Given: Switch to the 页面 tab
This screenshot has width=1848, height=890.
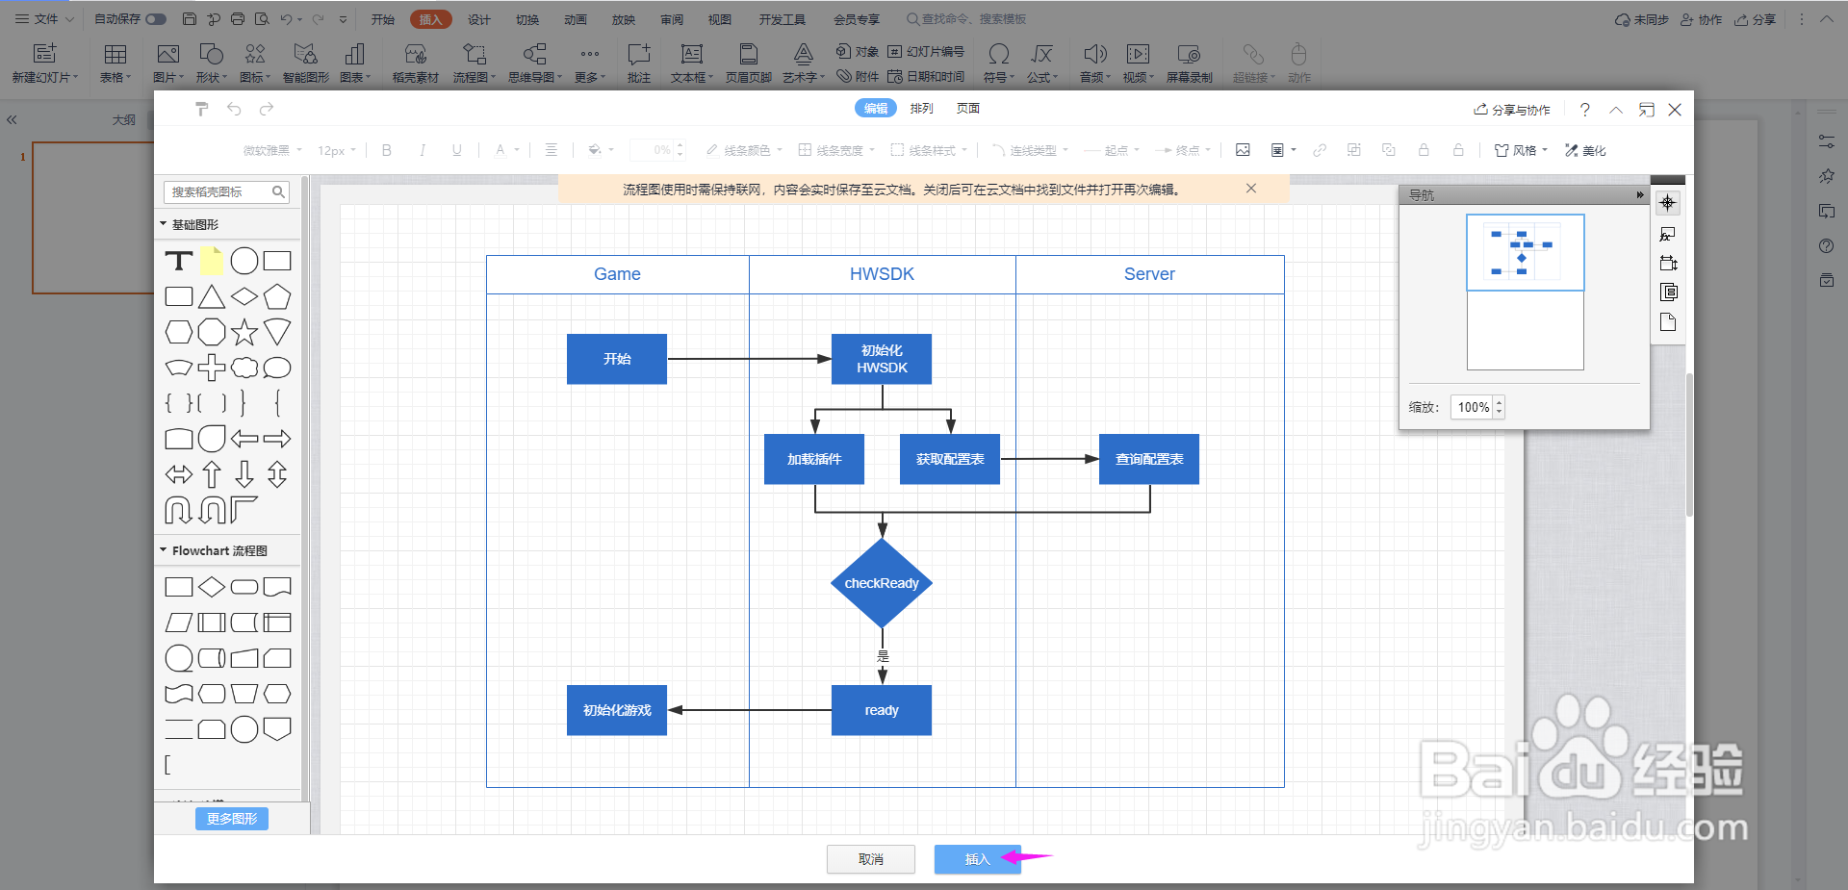Looking at the screenshot, I should pos(967,109).
